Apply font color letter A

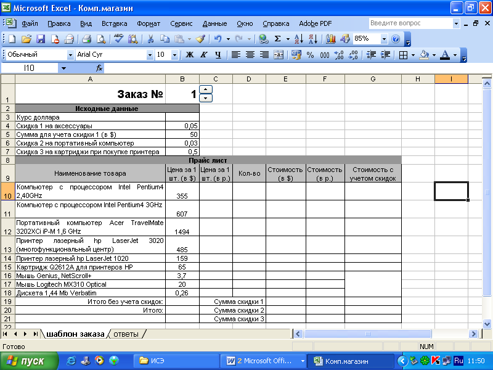[x=445, y=55]
